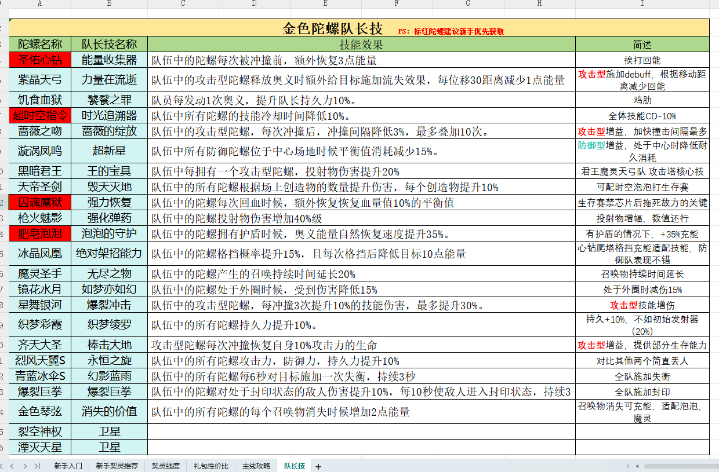Select the 能量收集器 cell
This screenshot has height=472, width=719.
pyautogui.click(x=109, y=60)
